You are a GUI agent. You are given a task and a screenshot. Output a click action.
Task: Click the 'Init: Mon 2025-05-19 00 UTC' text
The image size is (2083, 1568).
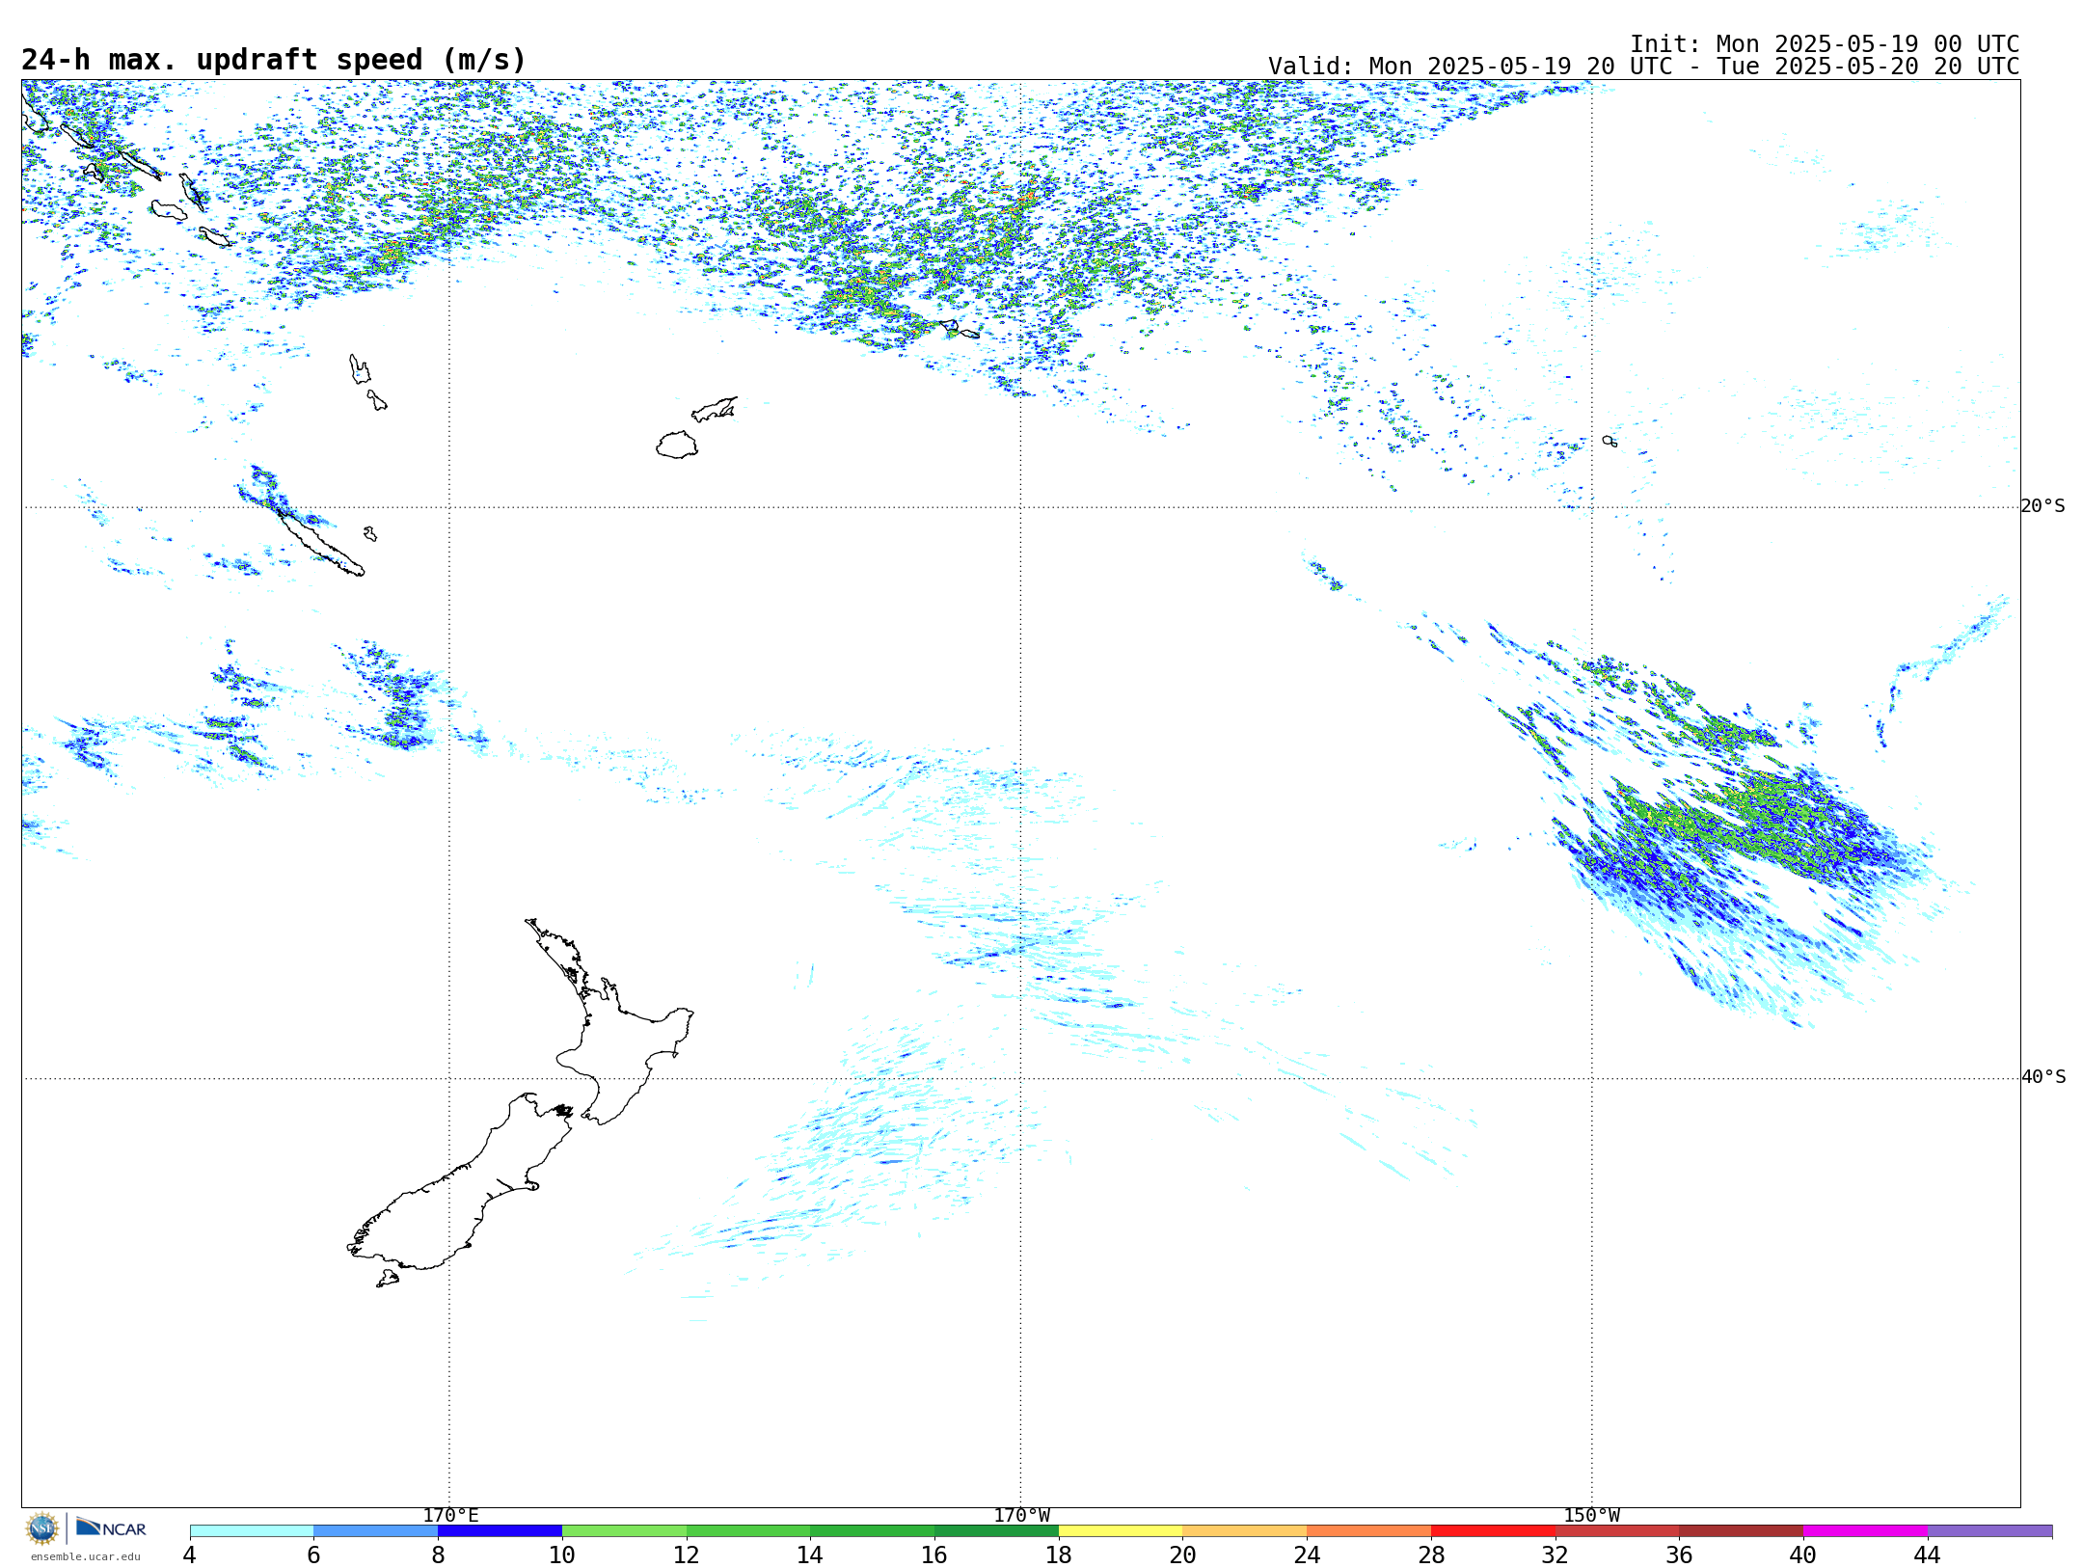1825,44
